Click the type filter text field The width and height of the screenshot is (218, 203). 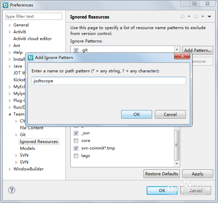click(x=34, y=16)
